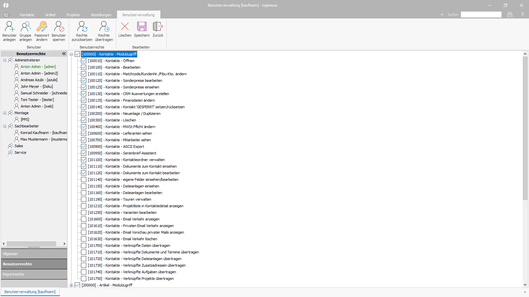Image resolution: width=529 pixels, height=297 pixels.
Task: Click the red Löschen icon
Action: click(x=125, y=26)
